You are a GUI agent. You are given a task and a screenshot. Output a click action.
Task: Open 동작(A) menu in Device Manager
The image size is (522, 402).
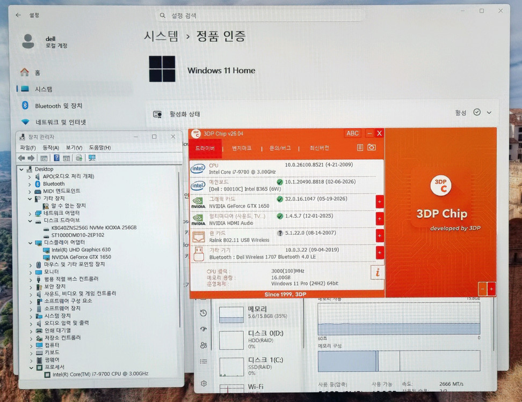(x=50, y=147)
